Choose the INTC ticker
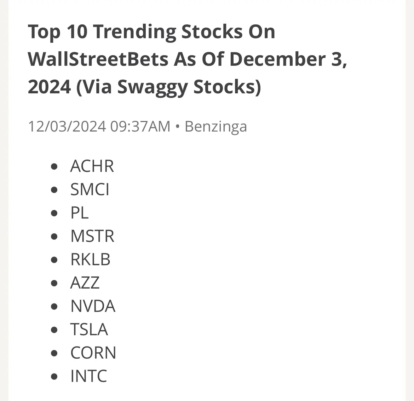 (88, 376)
